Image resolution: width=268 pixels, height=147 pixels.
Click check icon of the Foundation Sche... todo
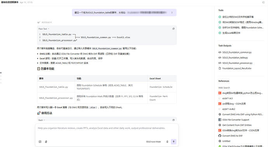coord(220,27)
